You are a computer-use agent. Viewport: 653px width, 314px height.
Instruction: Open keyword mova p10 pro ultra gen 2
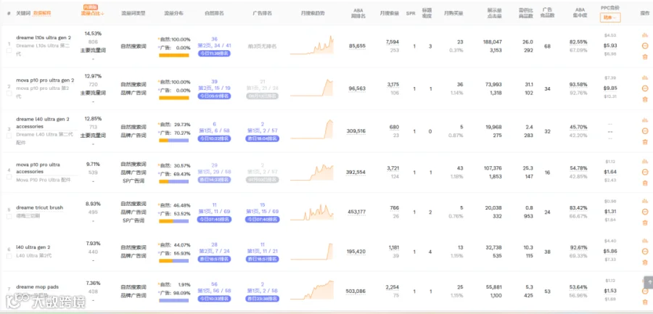[45, 80]
